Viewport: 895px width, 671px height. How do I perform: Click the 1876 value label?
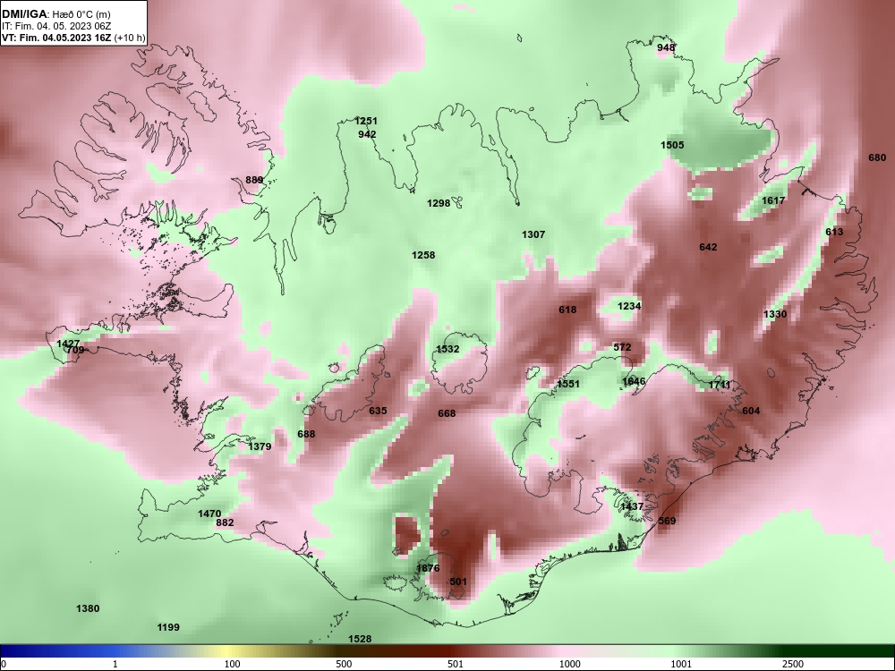click(x=428, y=568)
